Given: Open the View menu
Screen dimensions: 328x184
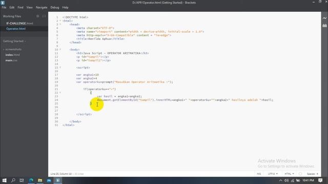Looking at the screenshot, I should coord(29,7).
